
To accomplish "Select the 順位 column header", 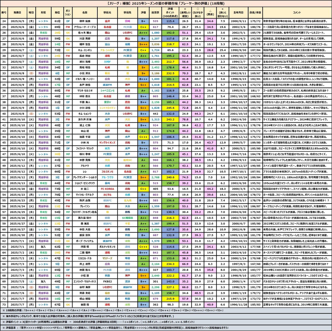I will pyautogui.click(x=57, y=12).
